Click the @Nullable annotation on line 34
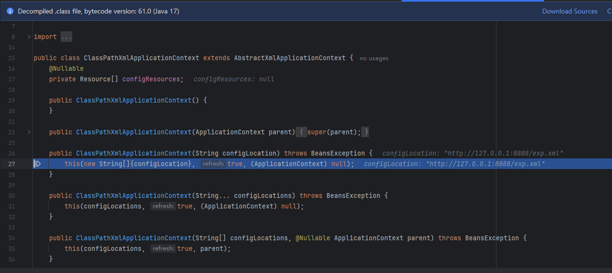Image resolution: width=612 pixels, height=273 pixels. coord(313,238)
